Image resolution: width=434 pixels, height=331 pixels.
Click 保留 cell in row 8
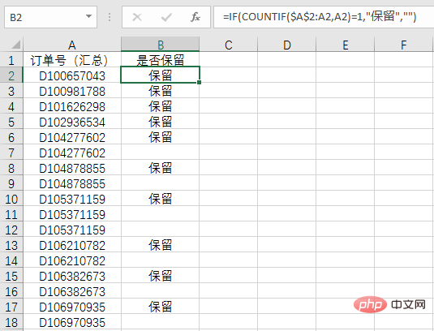click(161, 168)
